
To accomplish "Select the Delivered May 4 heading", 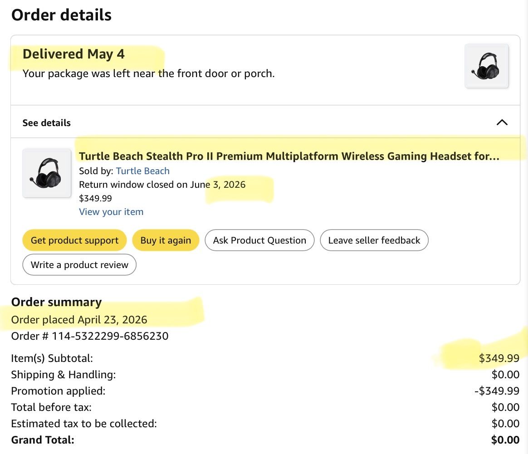I will pyautogui.click(x=73, y=54).
